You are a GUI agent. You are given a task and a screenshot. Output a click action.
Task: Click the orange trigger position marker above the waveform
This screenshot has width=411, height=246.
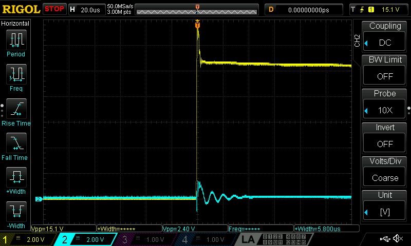[197, 25]
